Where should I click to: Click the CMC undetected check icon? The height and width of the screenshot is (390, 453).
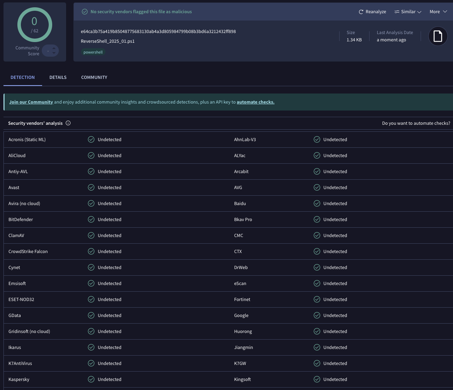click(317, 235)
